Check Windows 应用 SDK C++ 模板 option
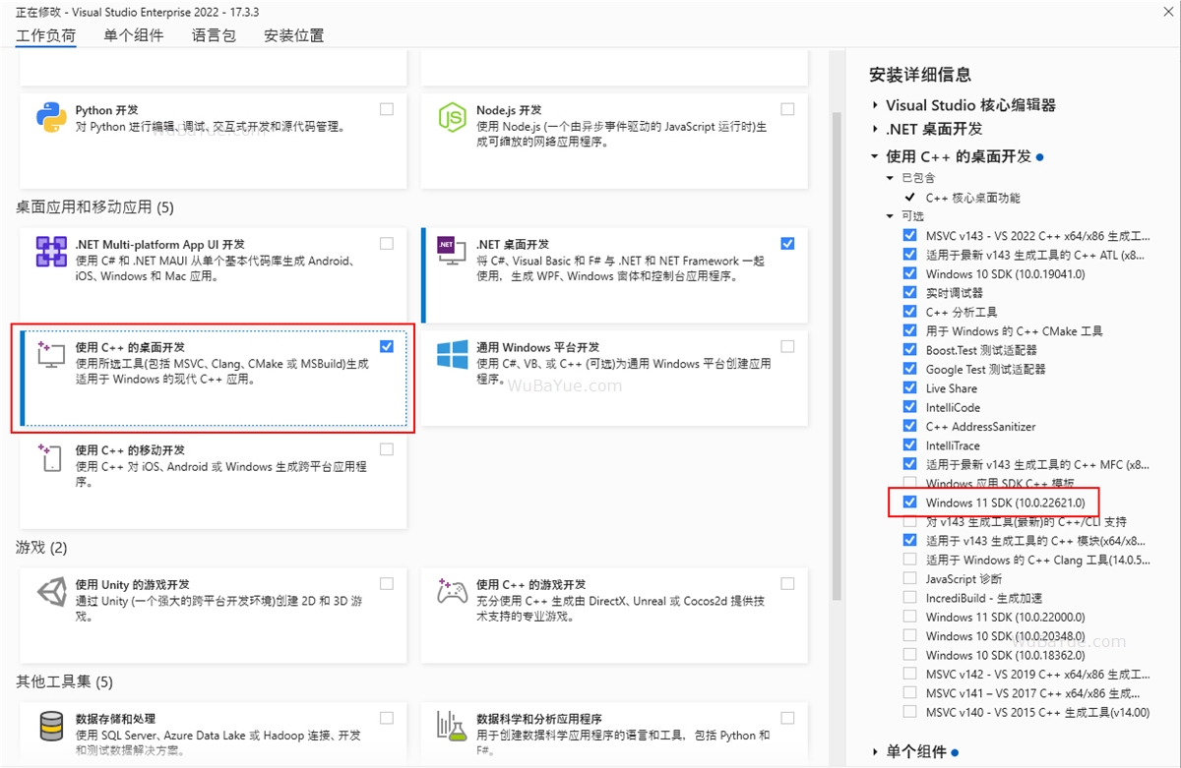The height and width of the screenshot is (768, 1181). 909,484
